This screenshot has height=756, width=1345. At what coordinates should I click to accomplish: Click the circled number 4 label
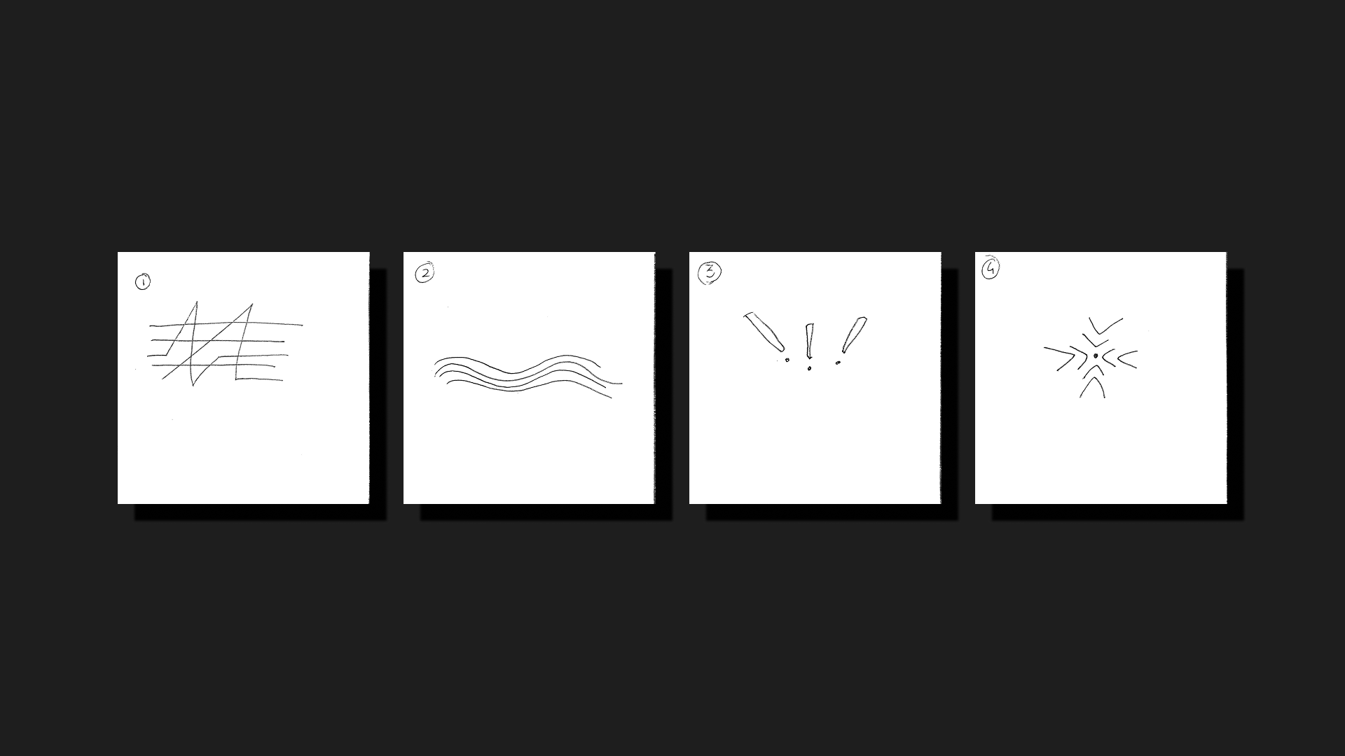(x=991, y=267)
